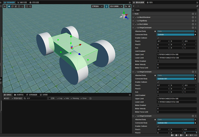Select the rotate gizmo tool
Screen dimensions: 199x137
12,6
